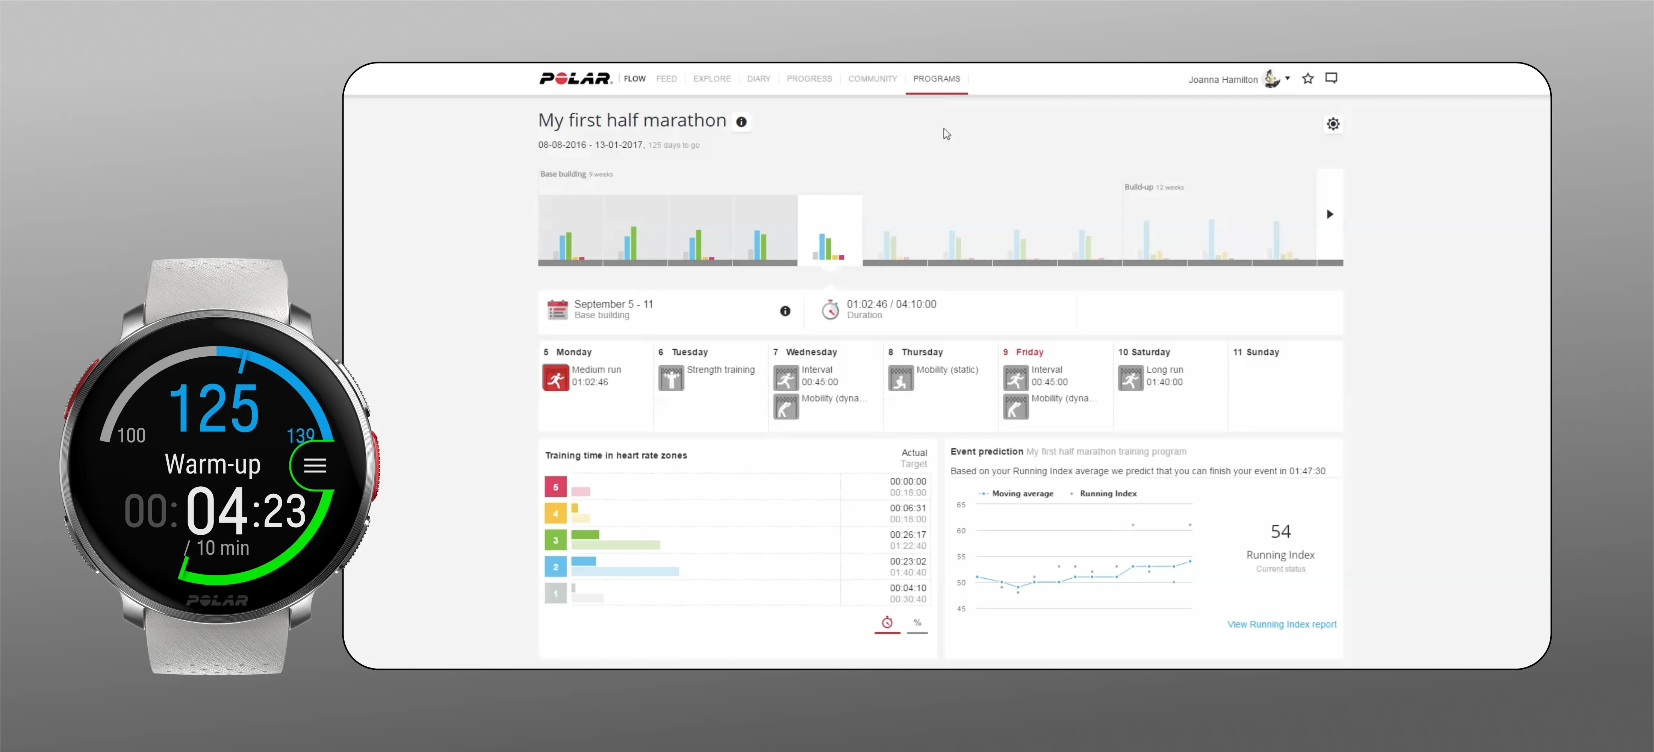Open Friday's Mobility (dyna...) icon
The image size is (1654, 752).
tap(1016, 407)
